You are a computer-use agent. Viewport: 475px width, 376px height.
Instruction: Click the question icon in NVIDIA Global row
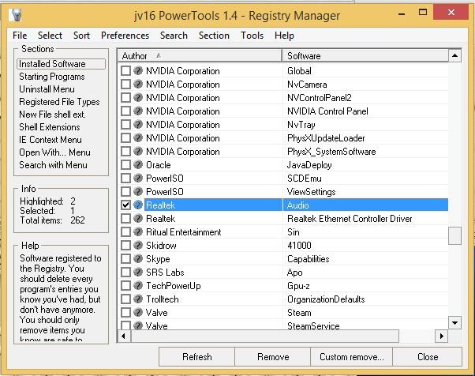click(138, 70)
